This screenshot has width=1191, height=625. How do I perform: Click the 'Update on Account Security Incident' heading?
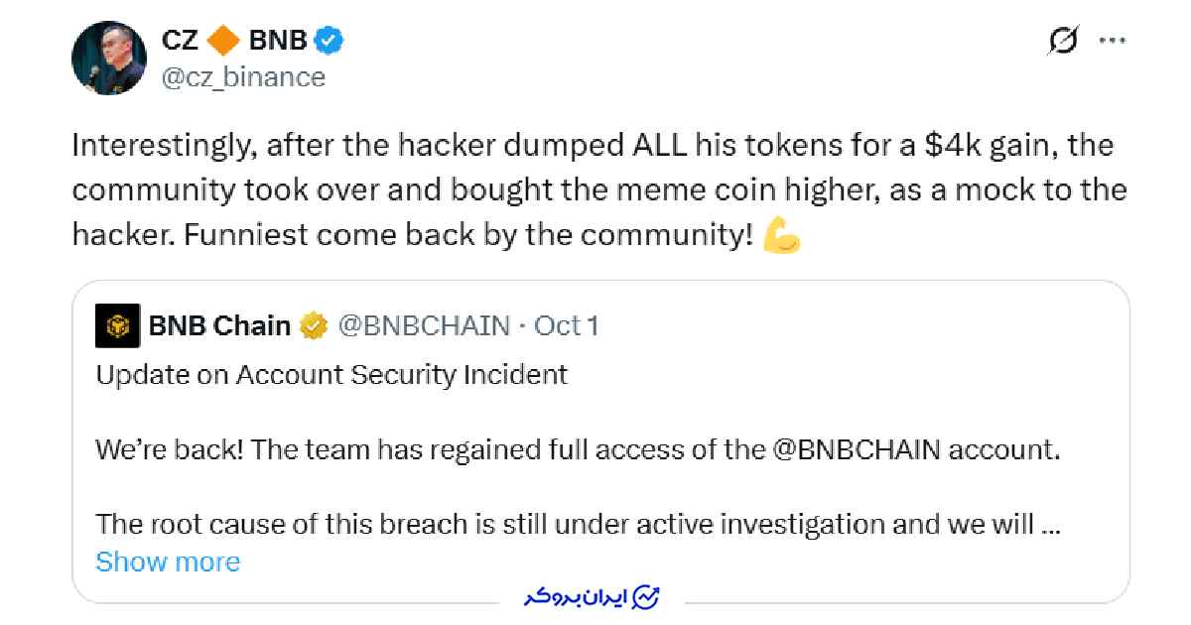(x=331, y=375)
